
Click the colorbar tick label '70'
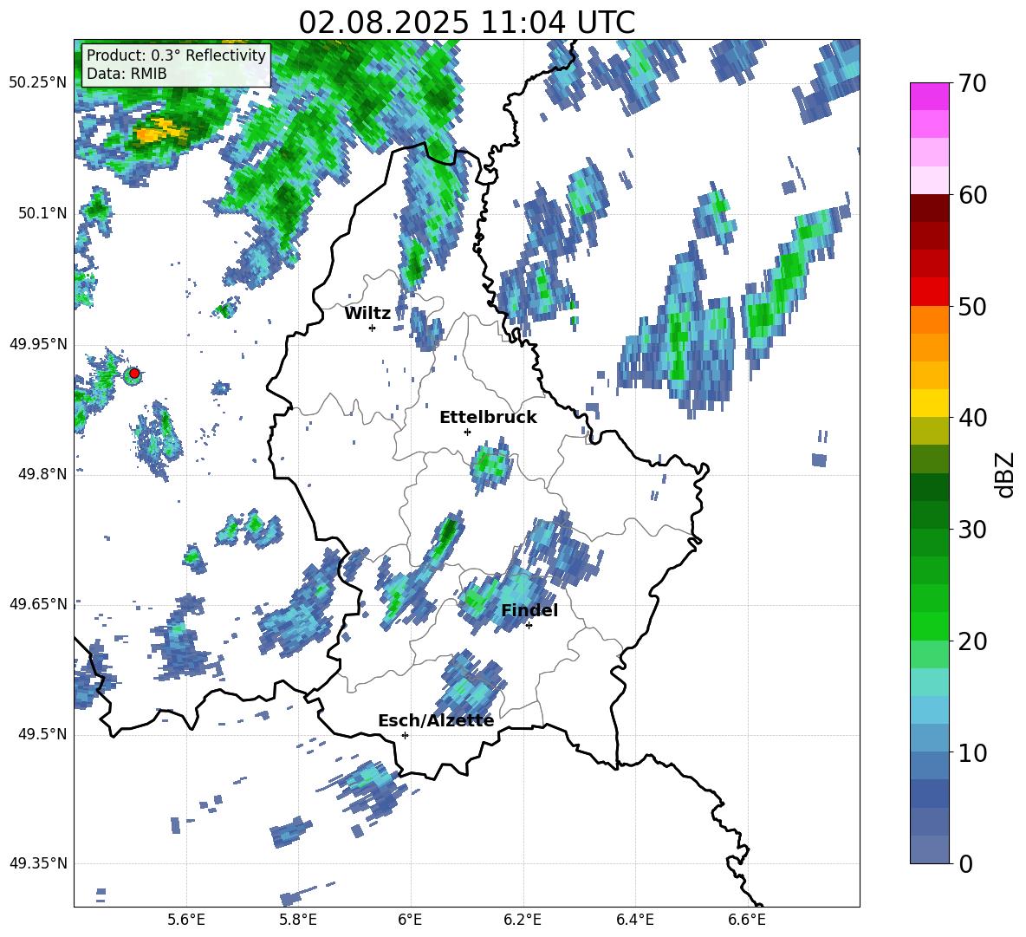pyautogui.click(x=972, y=83)
